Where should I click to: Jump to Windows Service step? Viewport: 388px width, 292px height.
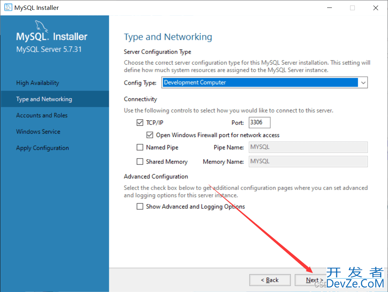38,132
